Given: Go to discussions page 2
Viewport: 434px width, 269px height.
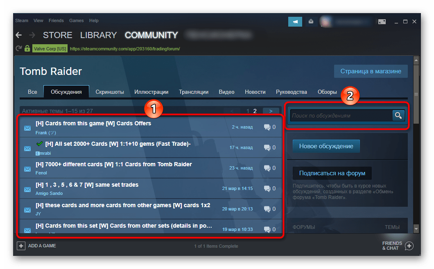Looking at the screenshot, I should 255,111.
